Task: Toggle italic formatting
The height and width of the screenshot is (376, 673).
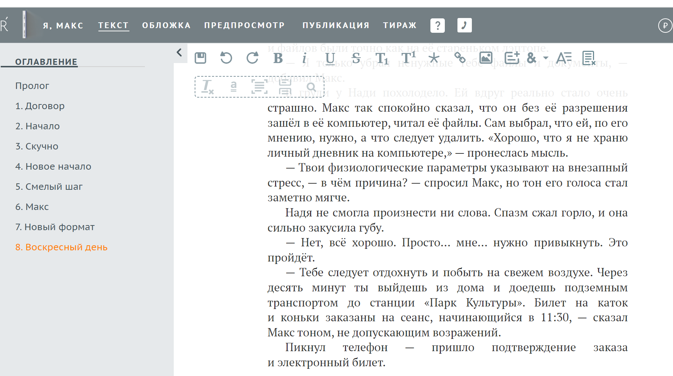Action: [304, 58]
